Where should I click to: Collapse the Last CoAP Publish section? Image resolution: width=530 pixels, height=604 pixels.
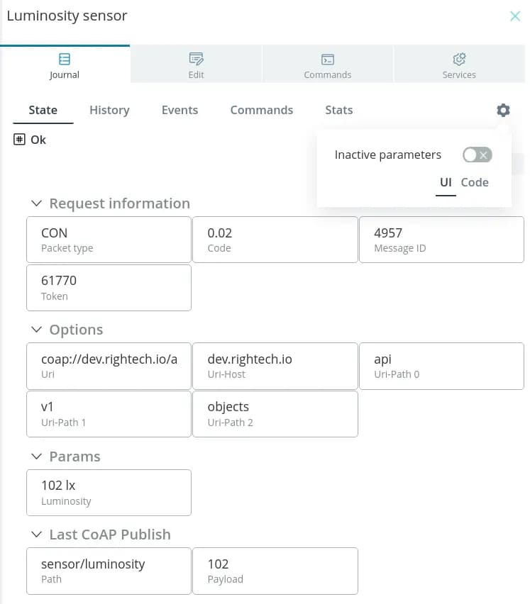[37, 535]
